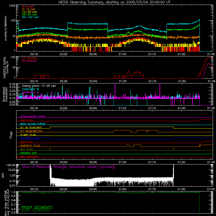Click the PARTICLE FLAG label
Image resolution: width=216 pixels, height=216 pixels.
click(x=30, y=146)
